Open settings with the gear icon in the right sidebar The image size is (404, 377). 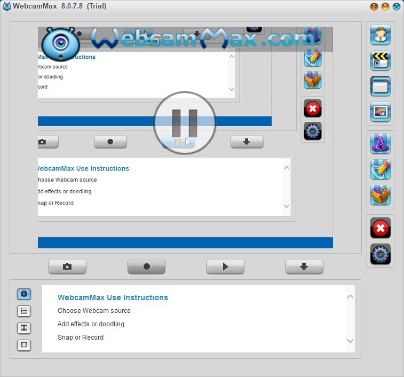click(381, 254)
